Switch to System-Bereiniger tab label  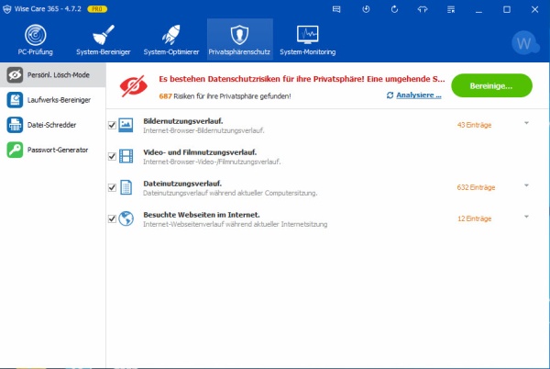coord(104,52)
